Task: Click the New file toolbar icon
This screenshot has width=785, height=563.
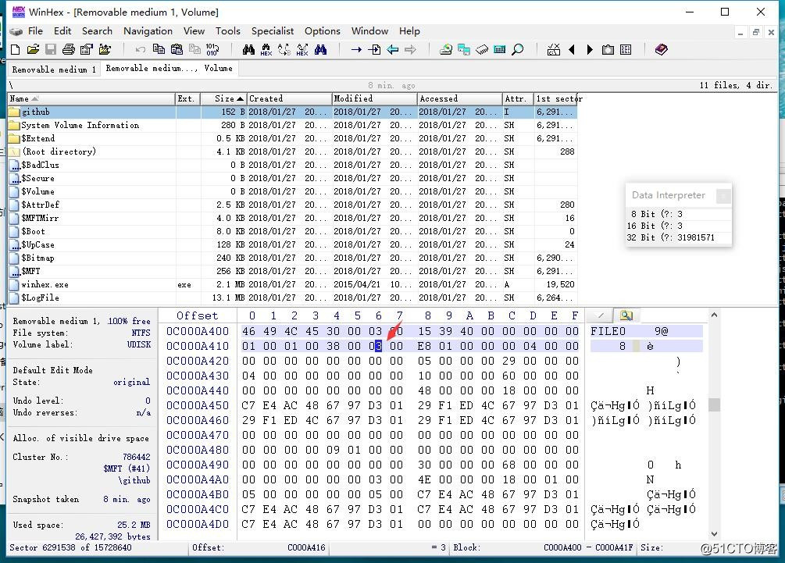Action: click(15, 49)
